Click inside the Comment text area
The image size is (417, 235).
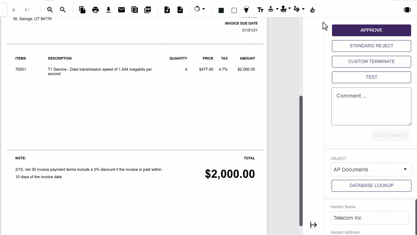(x=371, y=106)
